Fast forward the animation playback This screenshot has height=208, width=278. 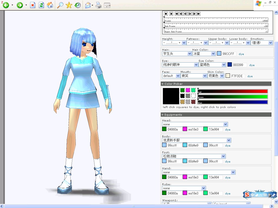[198, 14]
